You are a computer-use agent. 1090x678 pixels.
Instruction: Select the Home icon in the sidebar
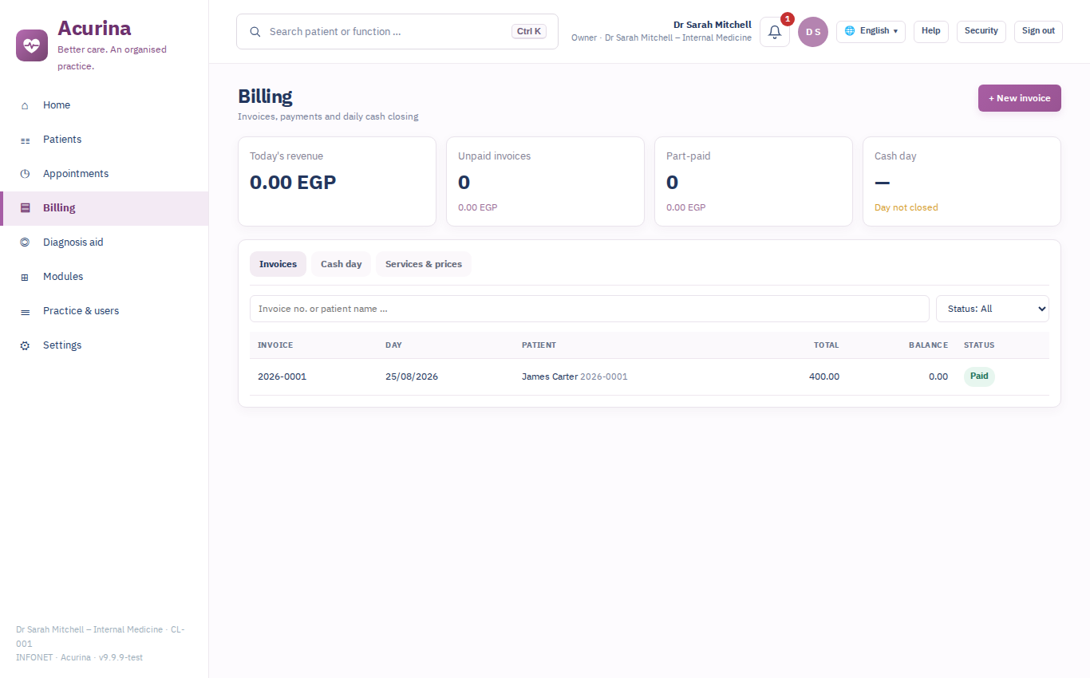[25, 105]
